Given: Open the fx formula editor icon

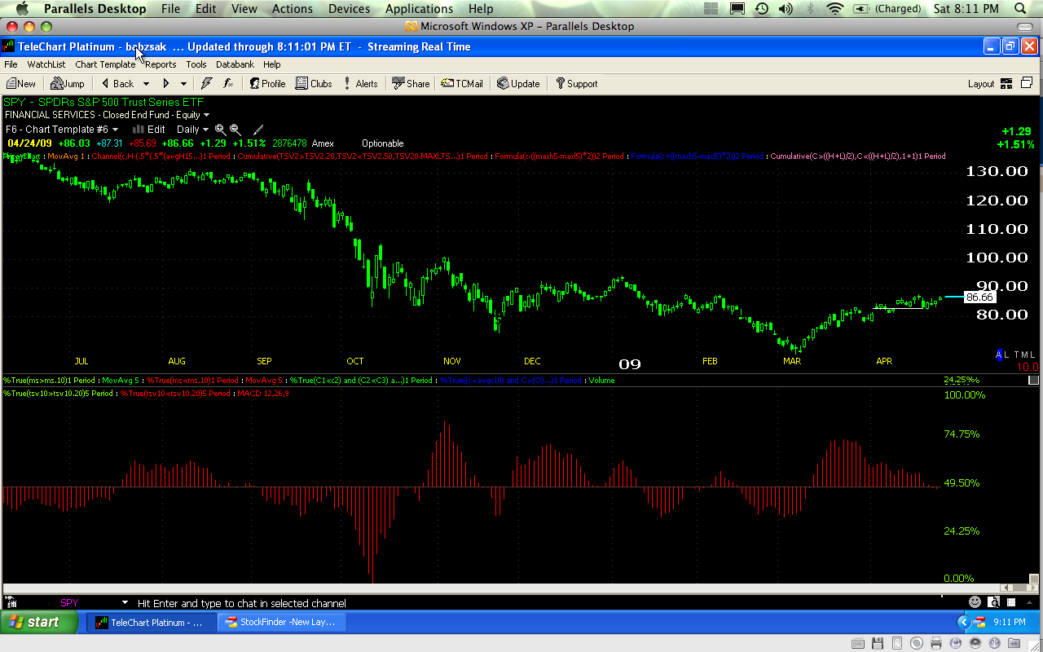Looking at the screenshot, I should tap(229, 83).
